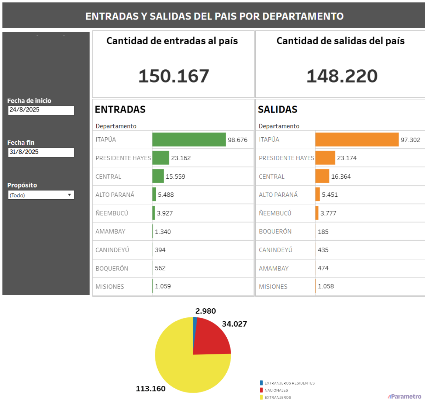Click the 150.167 total entradas number
This screenshot has width=425, height=407.
pyautogui.click(x=174, y=76)
